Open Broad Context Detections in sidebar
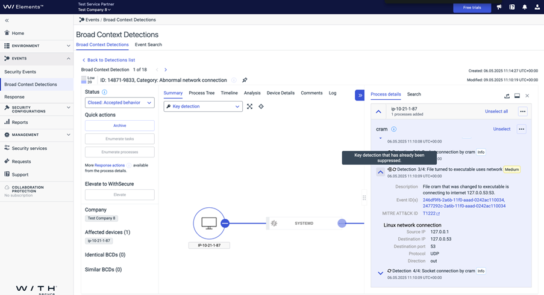The width and height of the screenshot is (544, 295). 31,84
